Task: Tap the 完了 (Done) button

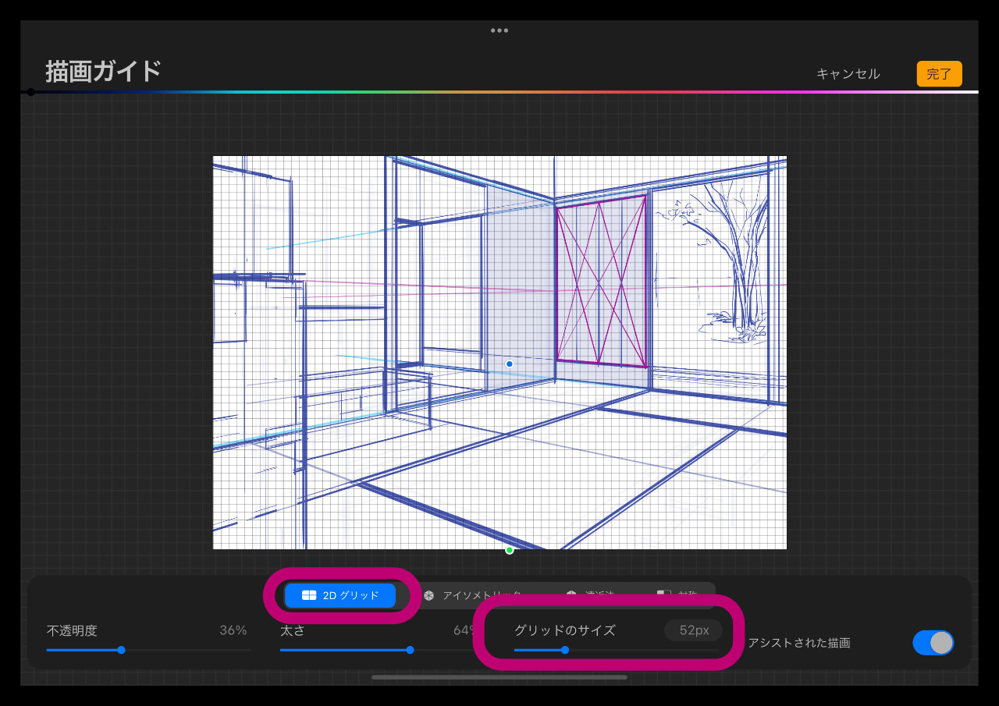Action: tap(939, 74)
